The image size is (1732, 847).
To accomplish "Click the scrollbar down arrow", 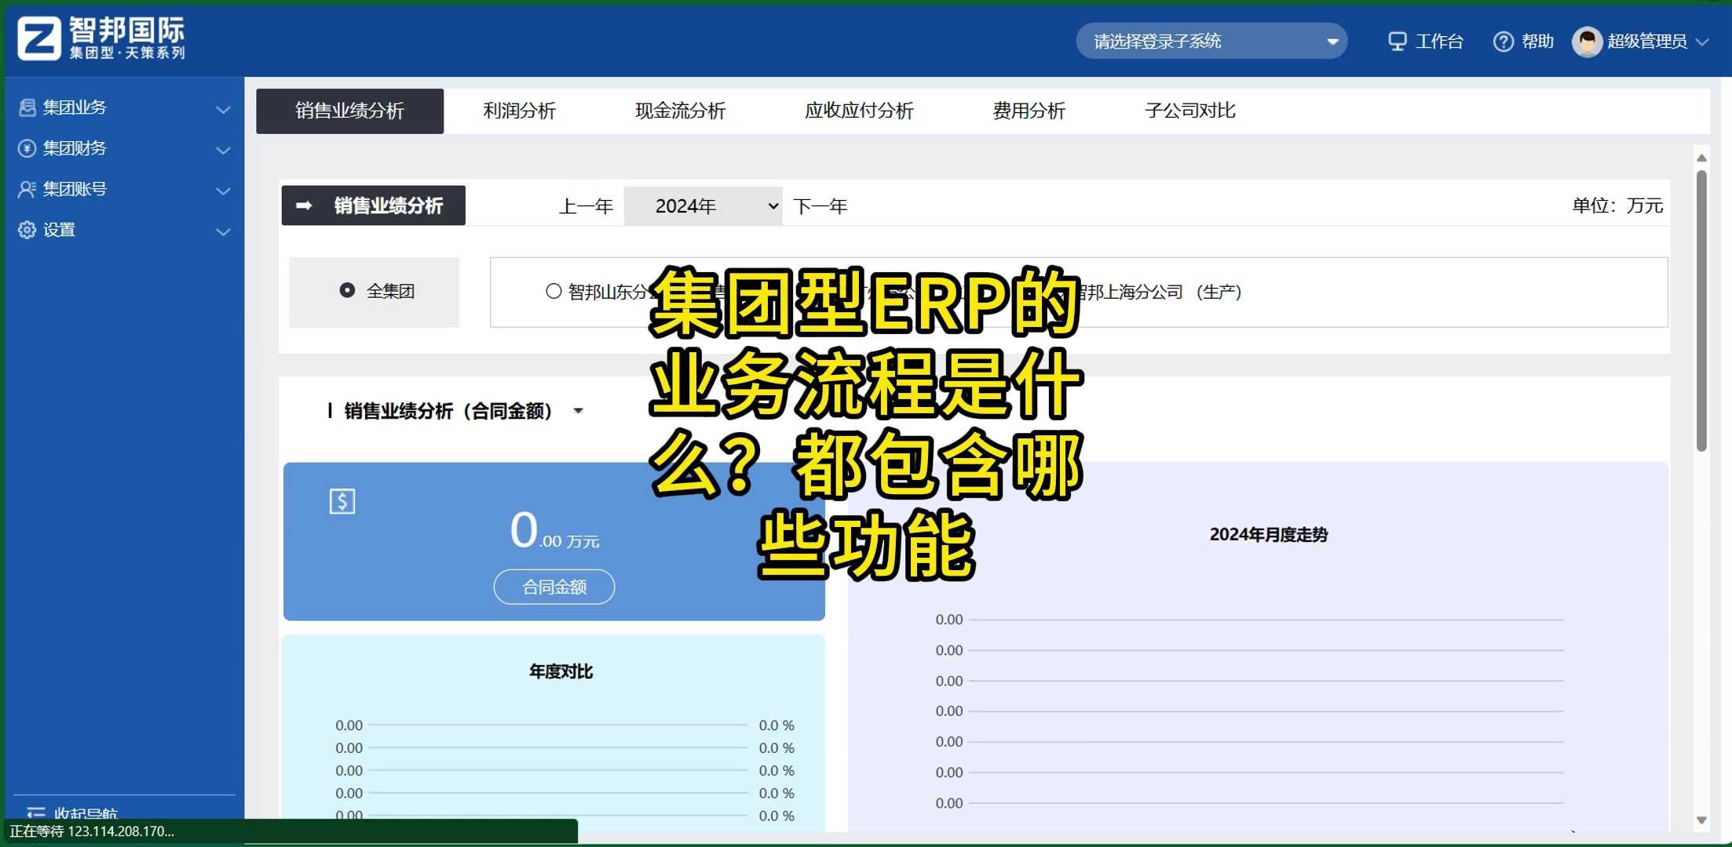I will (x=1701, y=820).
